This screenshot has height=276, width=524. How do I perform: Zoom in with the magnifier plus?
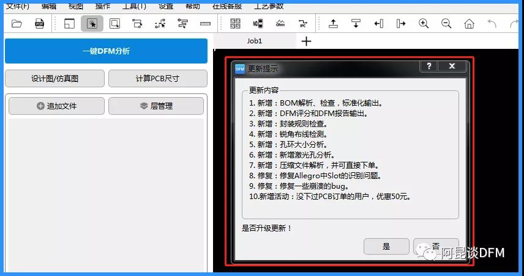[424, 24]
